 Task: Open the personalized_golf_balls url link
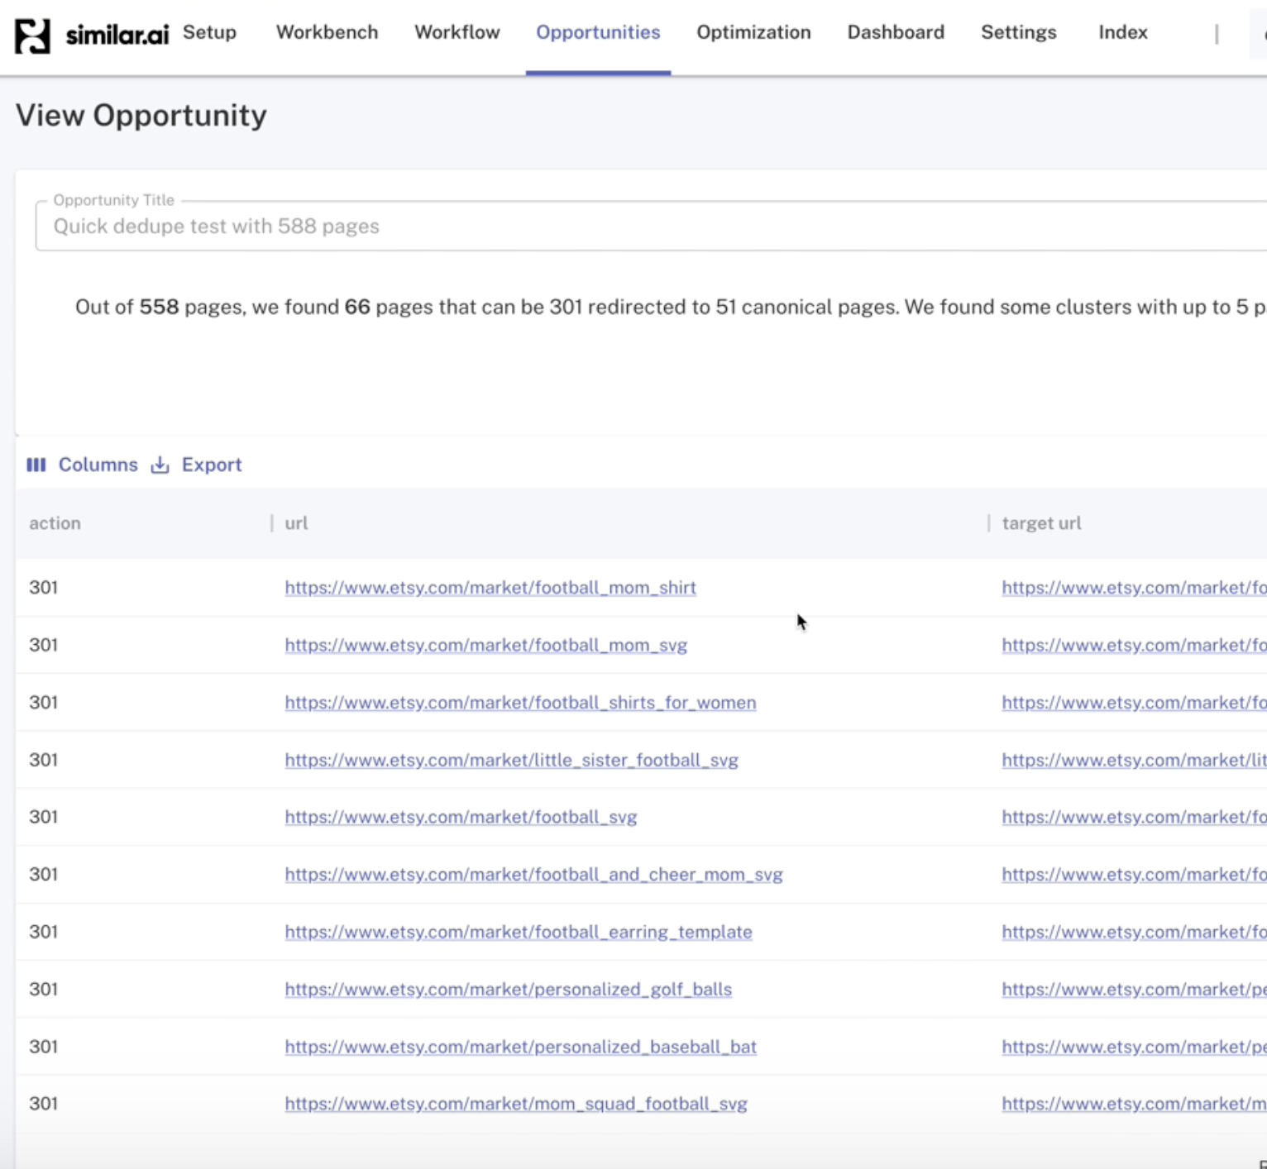pos(508,990)
